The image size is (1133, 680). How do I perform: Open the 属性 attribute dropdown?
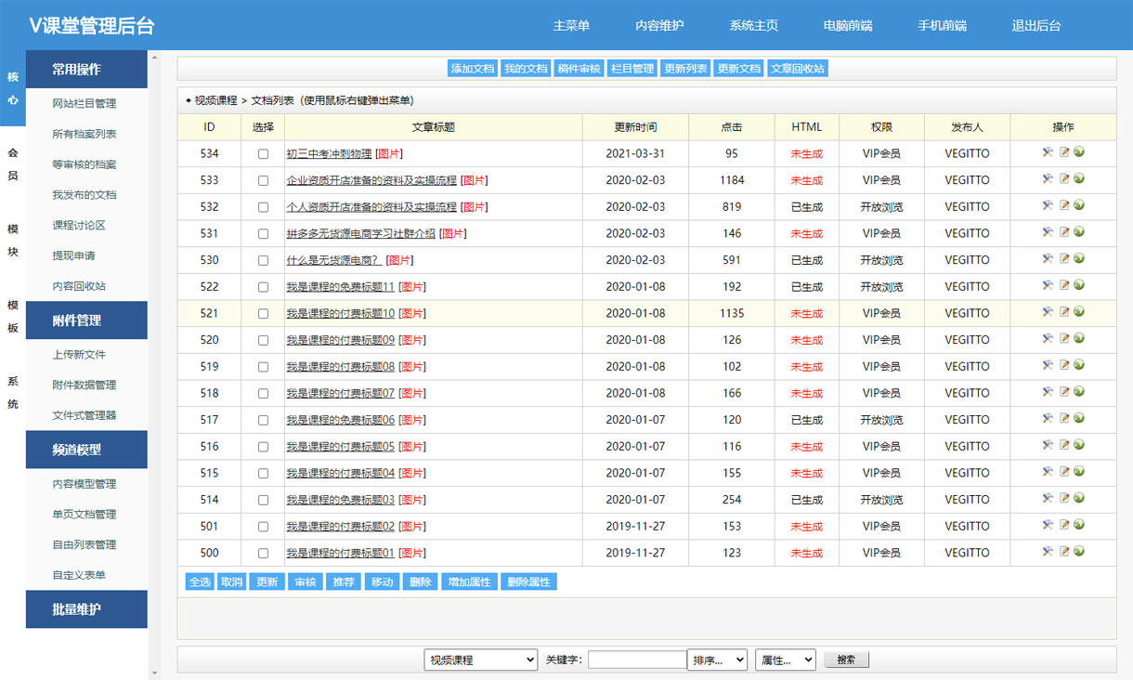785,660
